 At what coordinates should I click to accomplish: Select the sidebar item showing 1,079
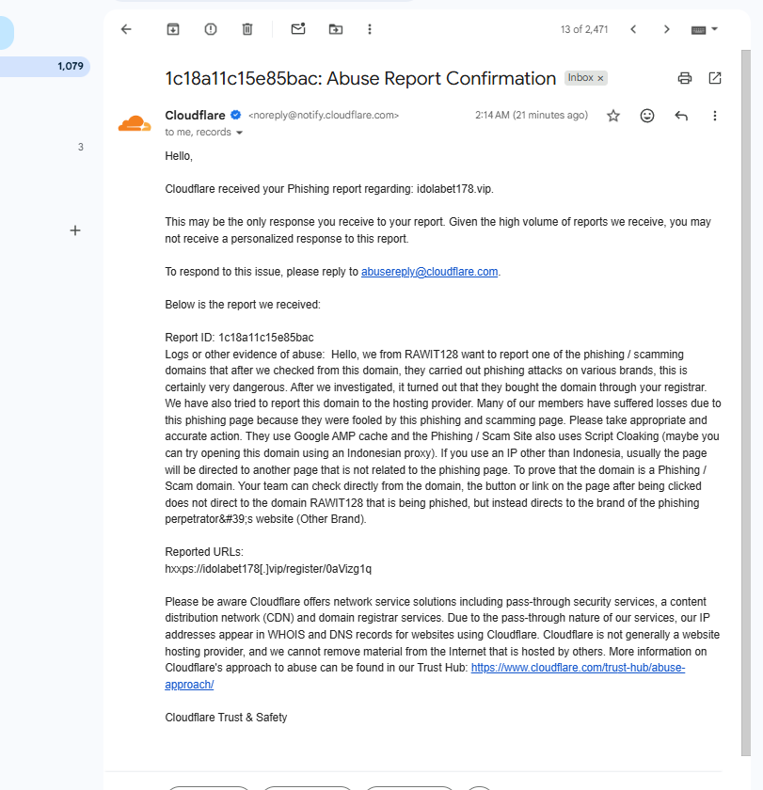[45, 67]
